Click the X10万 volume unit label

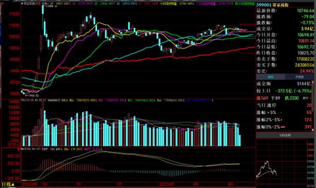14,144
